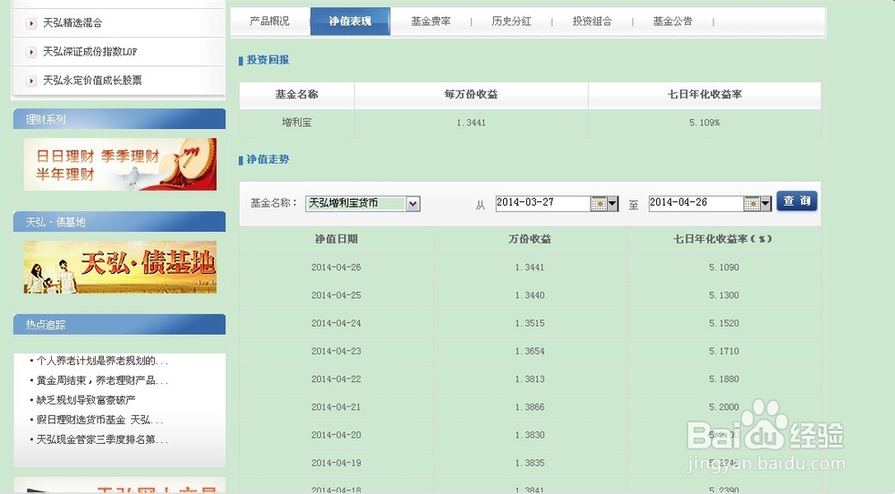Open the 基金公告 tab
Screen dimensions: 895x494
click(x=672, y=21)
